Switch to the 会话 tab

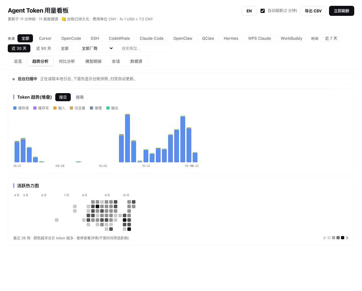[x=116, y=61]
